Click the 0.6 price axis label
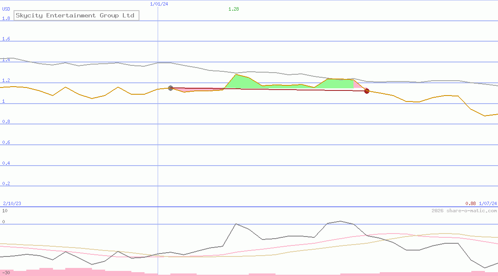The image size is (498, 276). [x=6, y=142]
